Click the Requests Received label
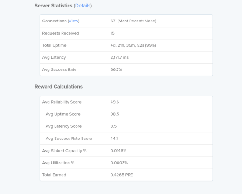 tap(61, 33)
